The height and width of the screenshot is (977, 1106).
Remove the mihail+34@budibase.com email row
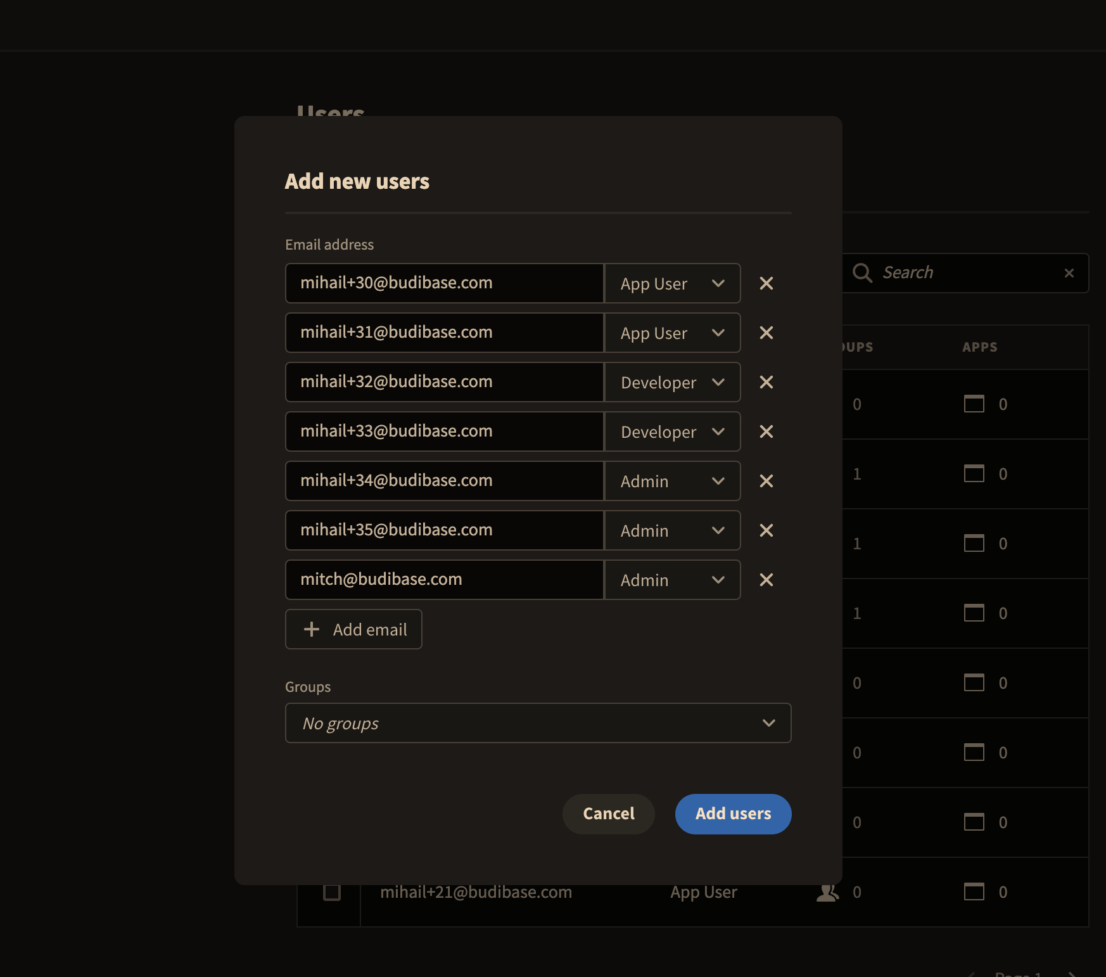tap(766, 481)
